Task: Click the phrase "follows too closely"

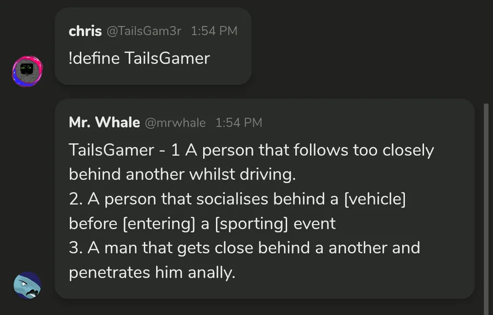Action: 358,150
